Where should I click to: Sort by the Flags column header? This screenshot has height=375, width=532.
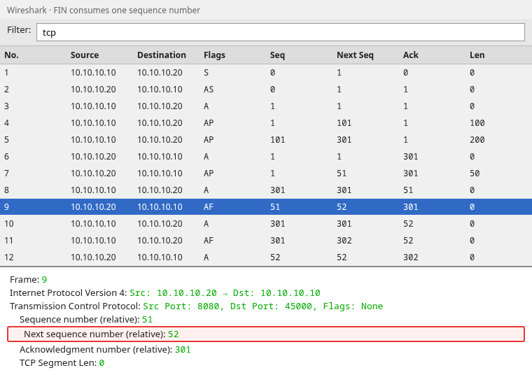point(214,55)
